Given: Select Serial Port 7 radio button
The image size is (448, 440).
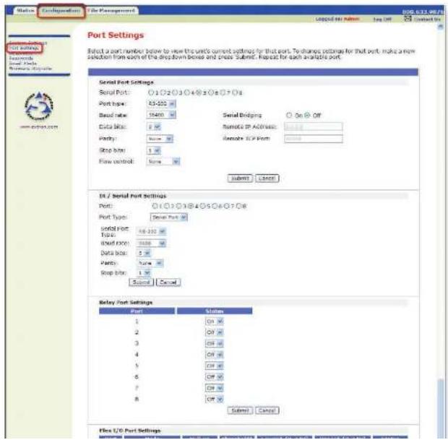Looking at the screenshot, I should pyautogui.click(x=223, y=92).
